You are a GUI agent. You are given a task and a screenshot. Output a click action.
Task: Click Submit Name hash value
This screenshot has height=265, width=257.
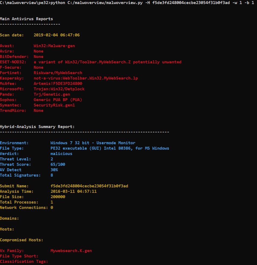pos(89,186)
